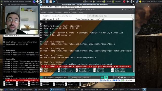Select Google Trad... in host taskbar
Viewport: 162px width, 91px height.
[x=12, y=89]
